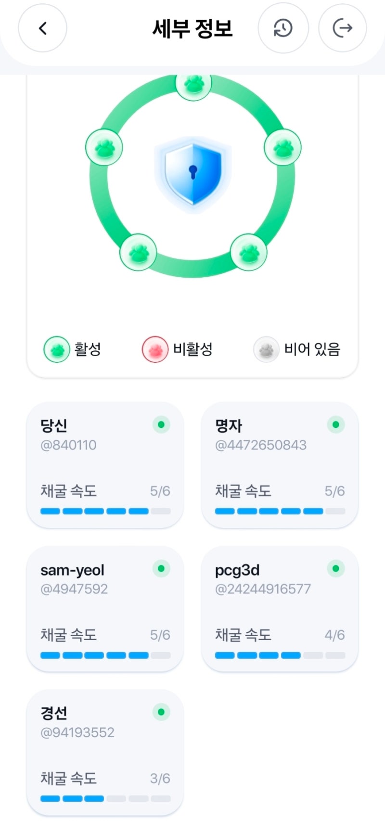
Task: Tap the green status dot on pcg3d card
Action: 336,568
